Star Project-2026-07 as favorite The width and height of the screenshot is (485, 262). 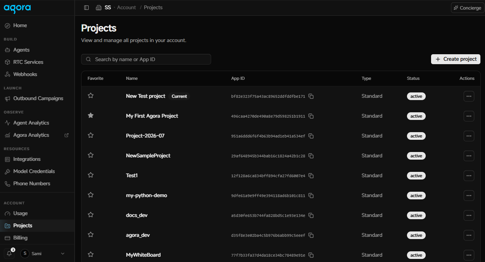tap(91, 135)
